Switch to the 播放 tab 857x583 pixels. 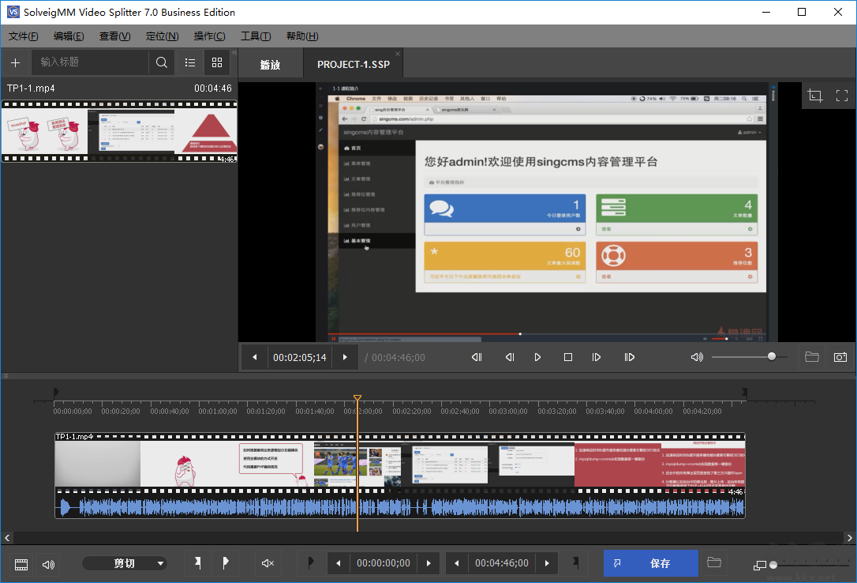tap(270, 64)
